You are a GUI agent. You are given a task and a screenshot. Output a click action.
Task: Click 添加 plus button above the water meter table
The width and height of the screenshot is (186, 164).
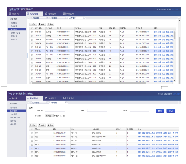point(33,24)
